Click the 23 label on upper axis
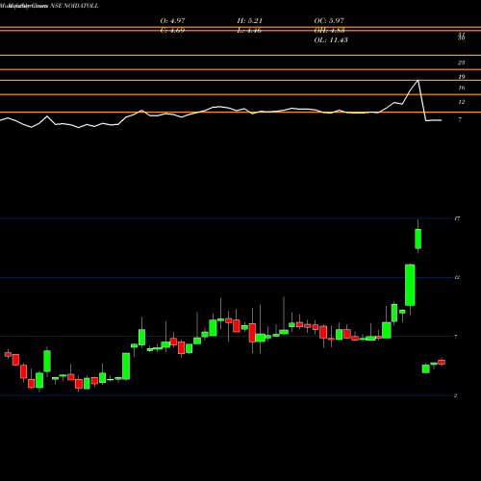The width and height of the screenshot is (481, 481). click(x=461, y=63)
